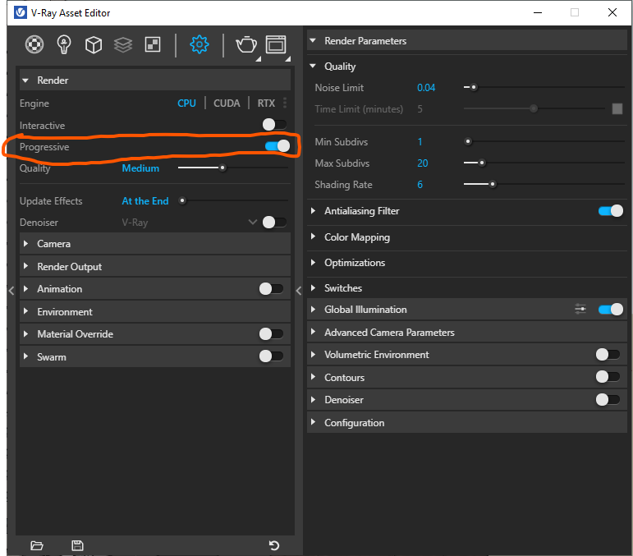Click the revert to defaults icon
633x556 pixels.
[274, 545]
